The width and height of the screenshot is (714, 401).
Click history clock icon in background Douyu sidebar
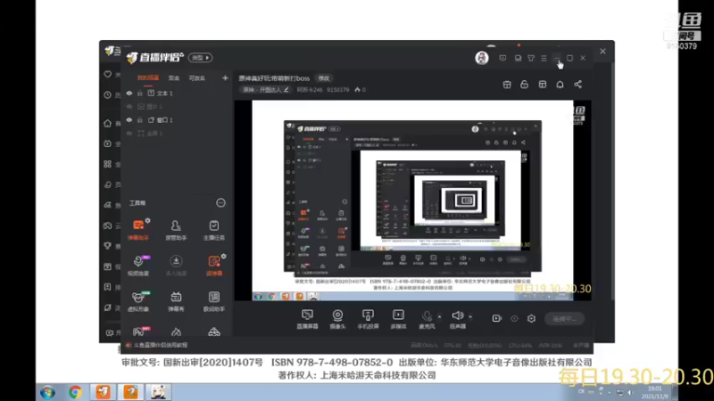(107, 95)
